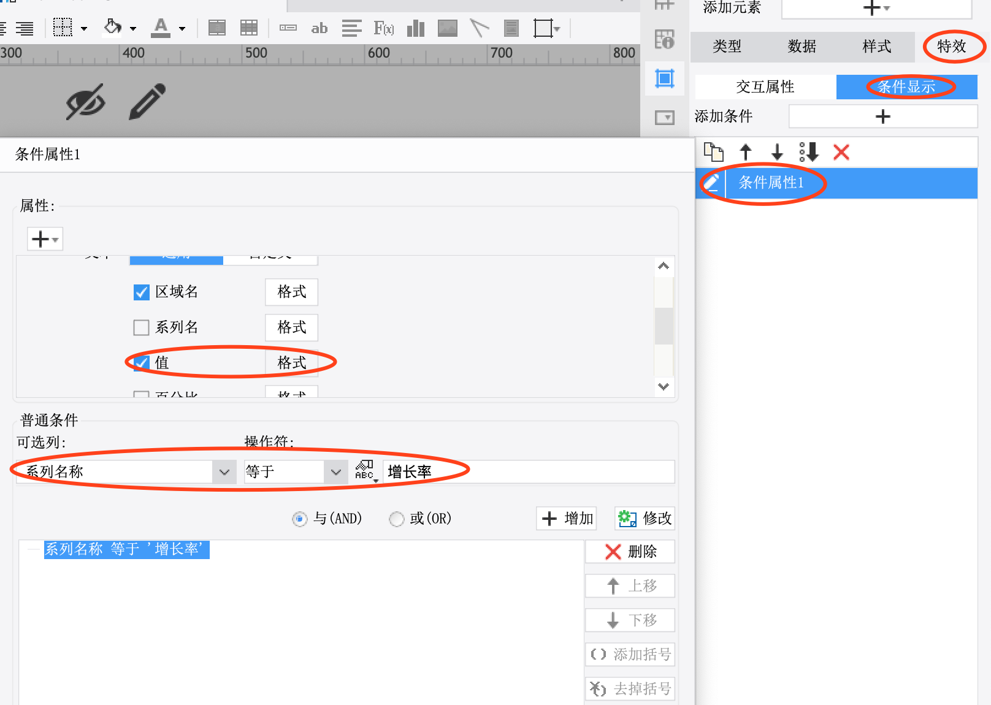
Task: Insert a formula with the F(x) icon
Action: [x=384, y=28]
